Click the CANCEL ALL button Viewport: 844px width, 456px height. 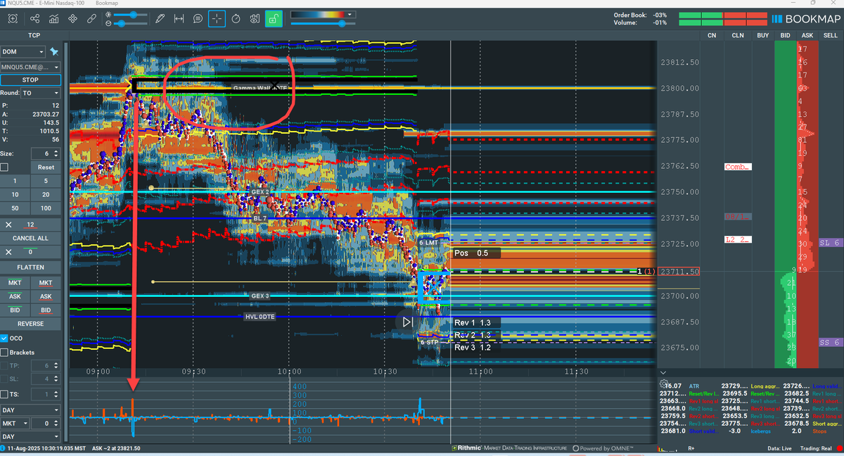click(30, 238)
